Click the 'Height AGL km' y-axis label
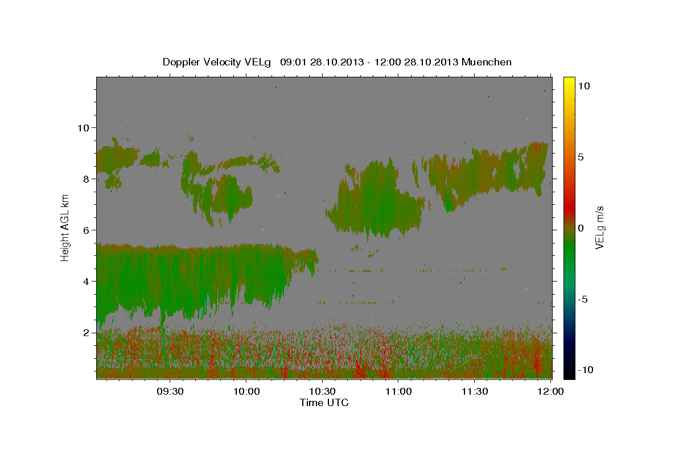 pos(65,227)
